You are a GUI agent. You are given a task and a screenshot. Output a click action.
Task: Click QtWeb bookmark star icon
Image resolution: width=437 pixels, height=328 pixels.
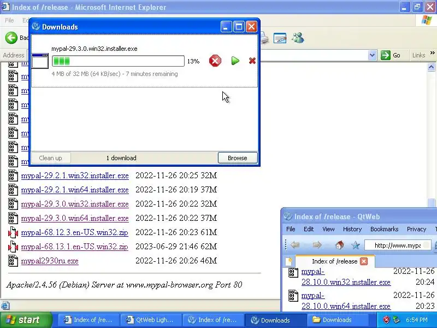coord(356,245)
